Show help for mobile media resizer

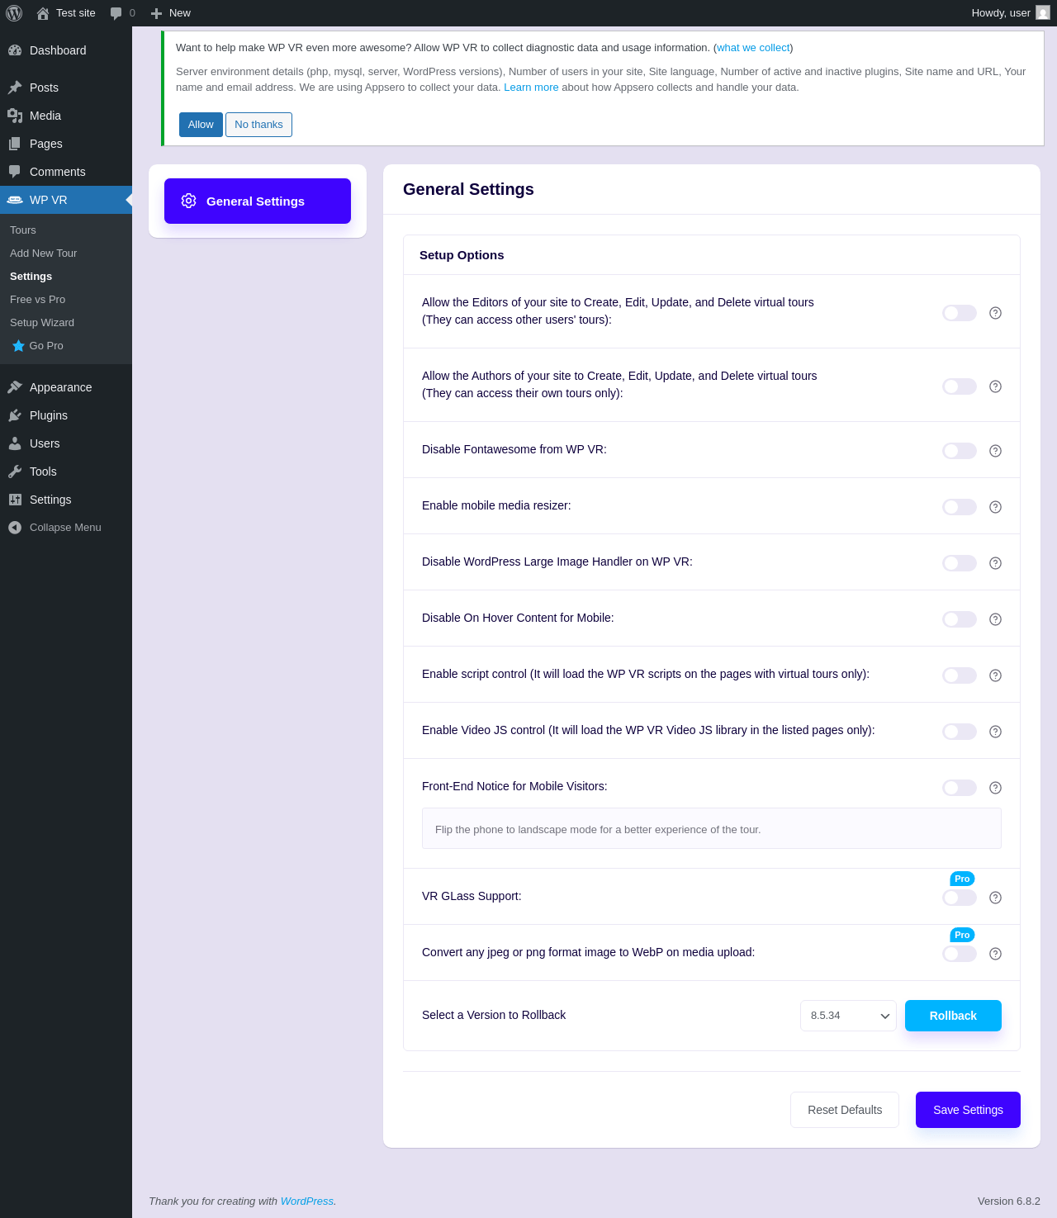pyautogui.click(x=995, y=507)
